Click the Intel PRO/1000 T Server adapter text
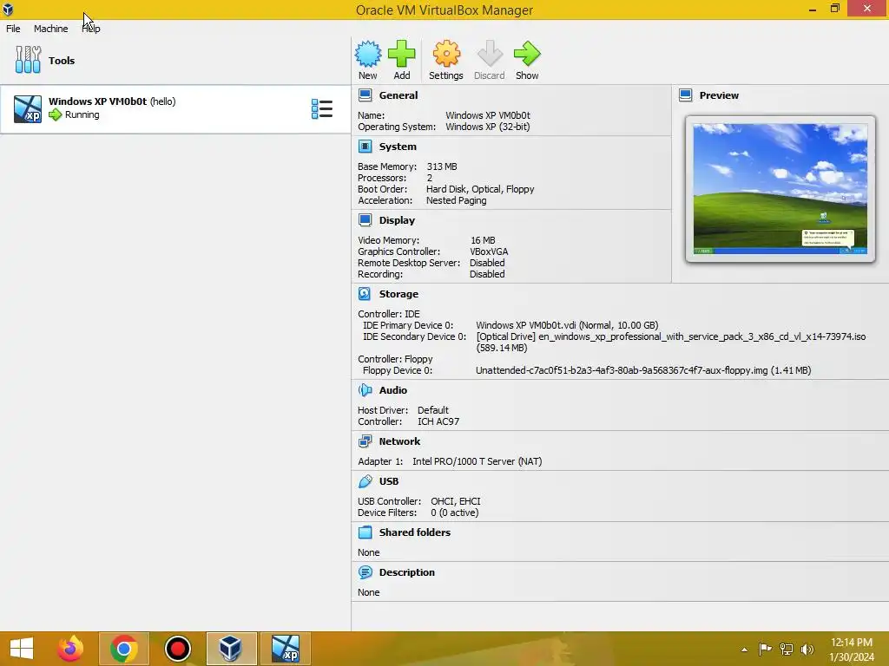Screen dimensions: 889x666 coord(477,461)
